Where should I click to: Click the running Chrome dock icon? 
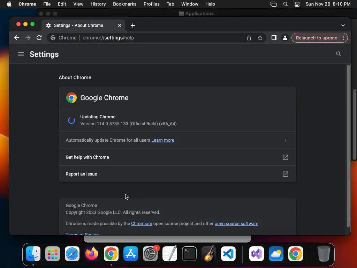(x=111, y=254)
